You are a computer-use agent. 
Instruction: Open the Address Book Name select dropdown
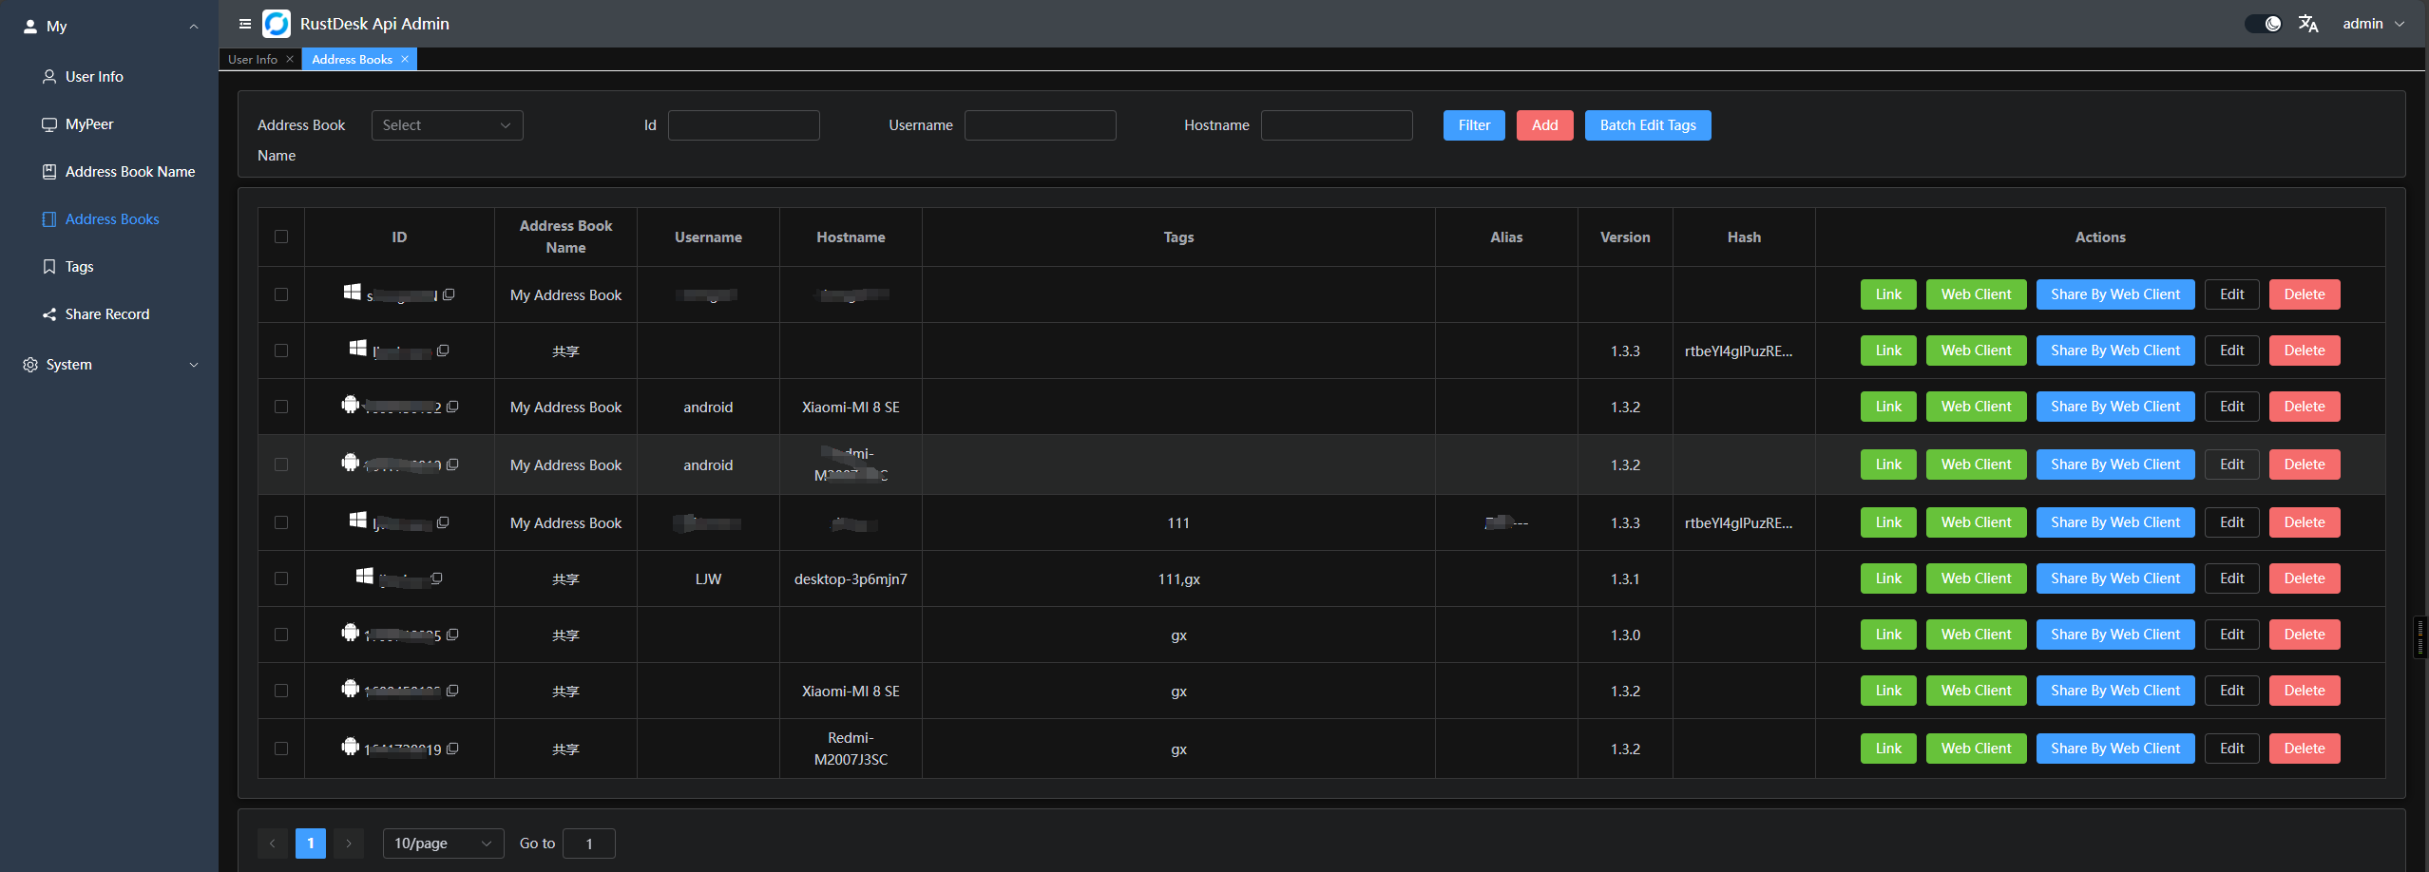(x=447, y=124)
